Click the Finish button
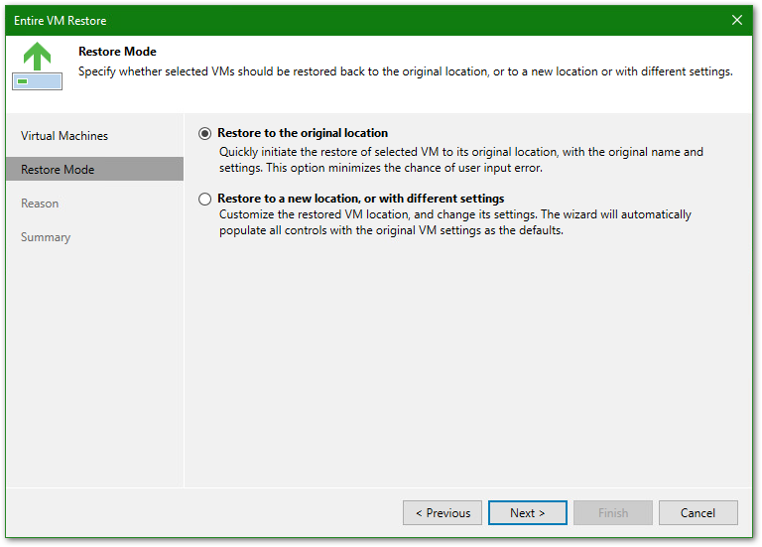Viewport: 762px width, 547px height. coord(613,513)
